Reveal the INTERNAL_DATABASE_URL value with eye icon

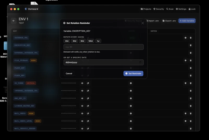82,91
